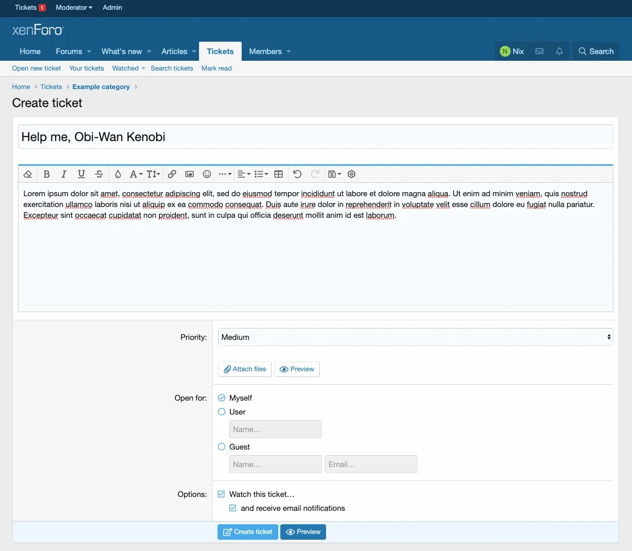Select the User radio option
632x551 pixels.
click(222, 412)
